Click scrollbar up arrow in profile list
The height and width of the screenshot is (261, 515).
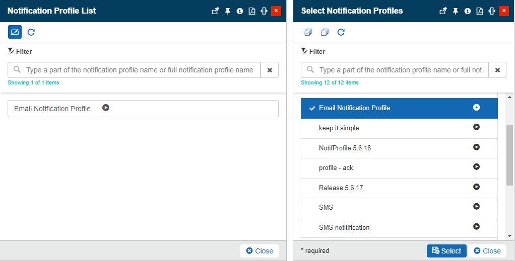click(510, 97)
